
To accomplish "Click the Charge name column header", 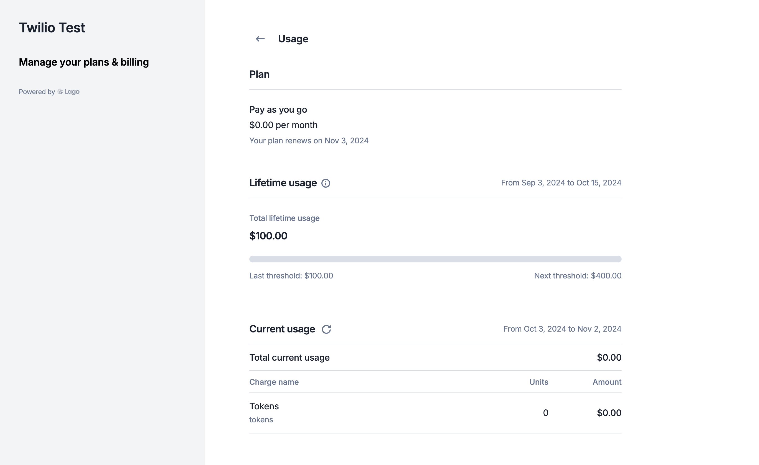I will click(274, 382).
